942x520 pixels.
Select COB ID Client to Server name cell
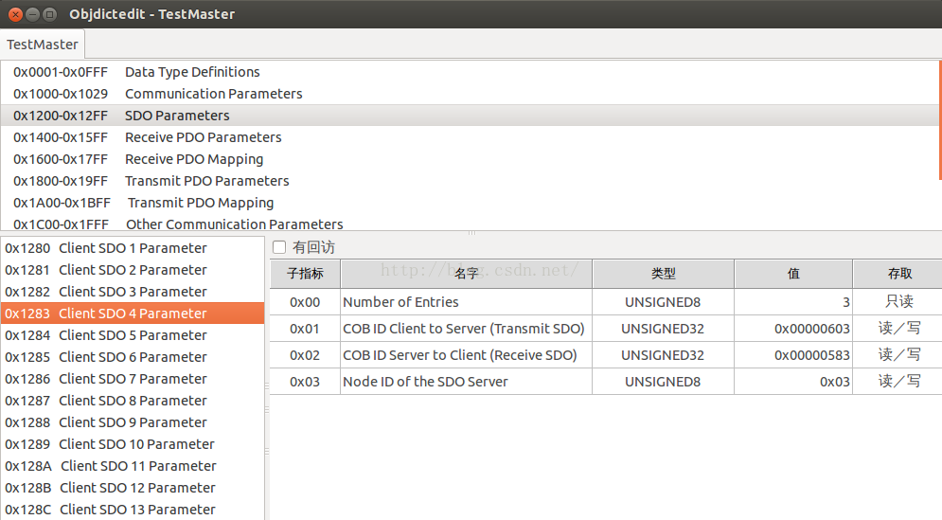(466, 329)
